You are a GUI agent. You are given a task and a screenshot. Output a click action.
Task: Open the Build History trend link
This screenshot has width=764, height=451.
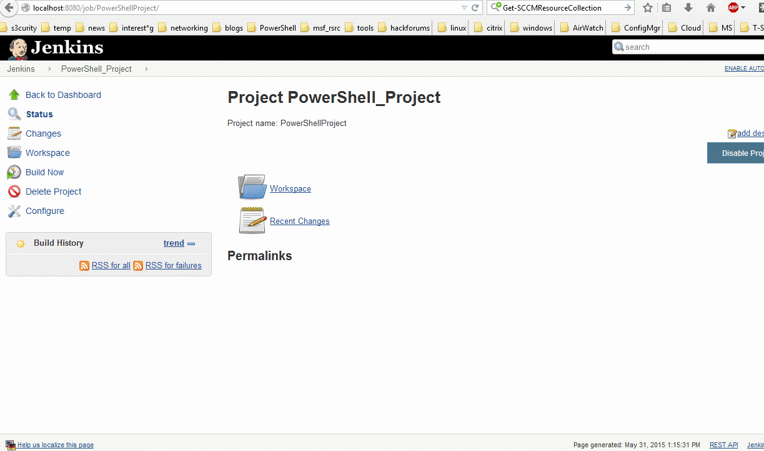pyautogui.click(x=174, y=243)
